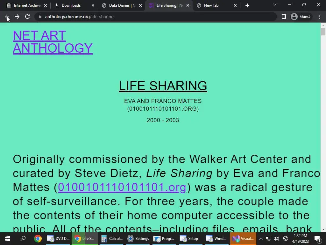Open Calculator from the taskbar
326x245 pixels.
pyautogui.click(x=112, y=239)
